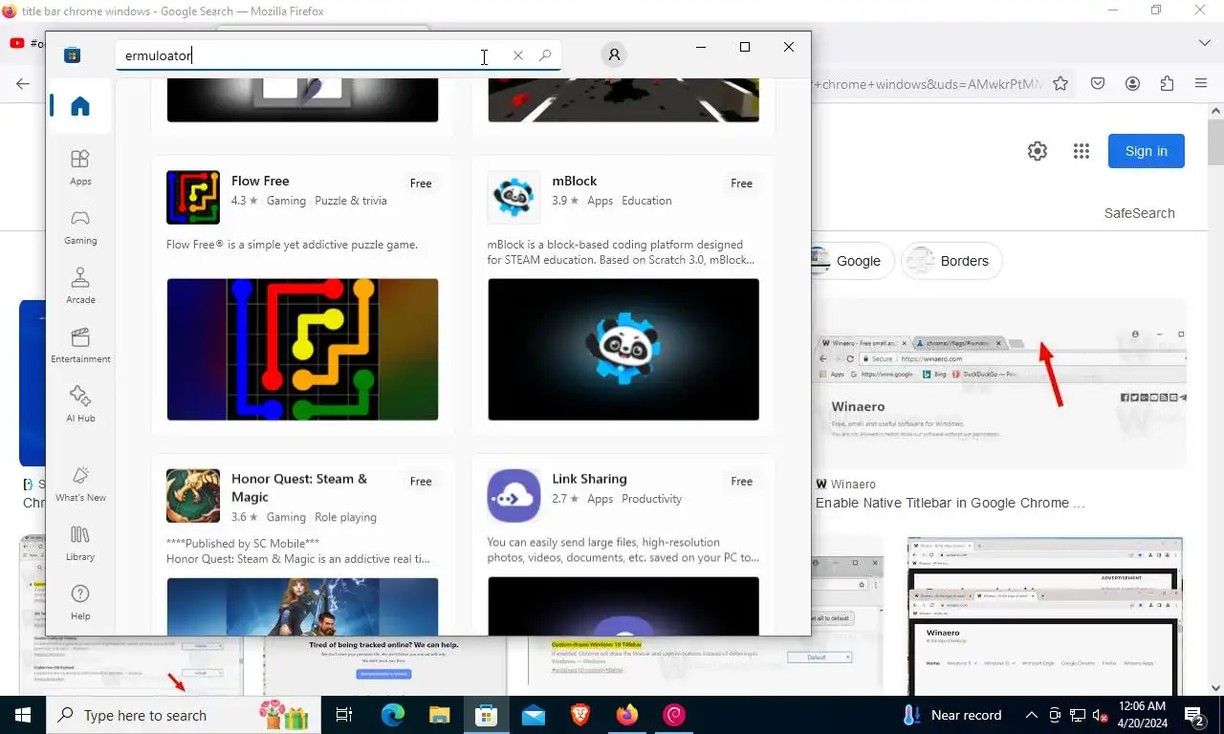The image size is (1224, 734).
Task: Open the Flow Free title
Action: (260, 181)
